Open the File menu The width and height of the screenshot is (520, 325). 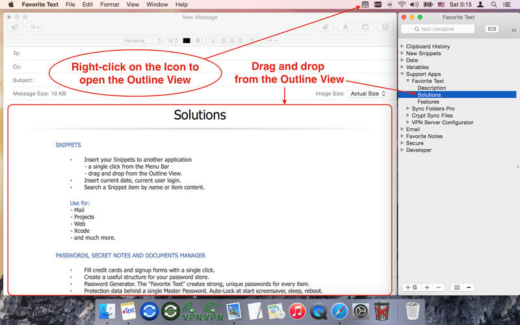tap(70, 5)
